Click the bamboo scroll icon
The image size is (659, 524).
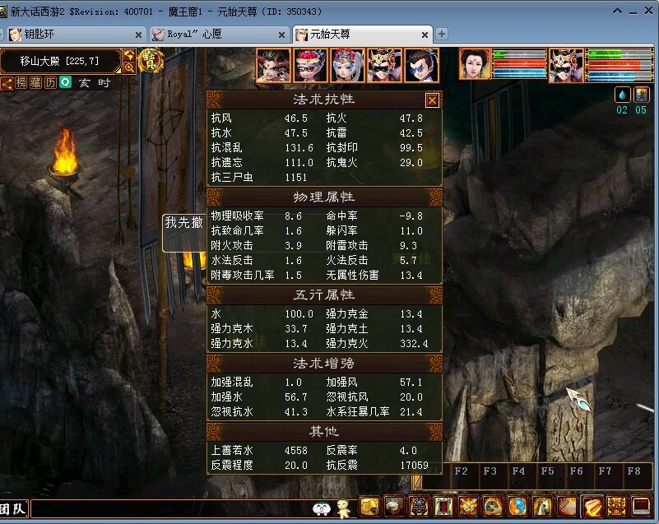pos(567,507)
